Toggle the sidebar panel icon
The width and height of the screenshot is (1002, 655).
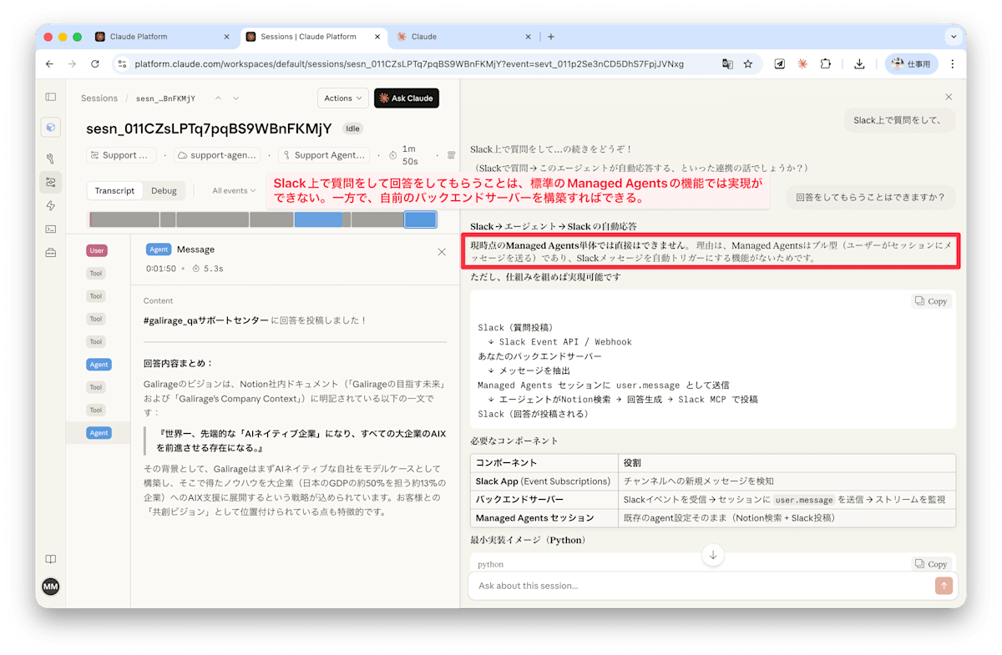click(51, 98)
